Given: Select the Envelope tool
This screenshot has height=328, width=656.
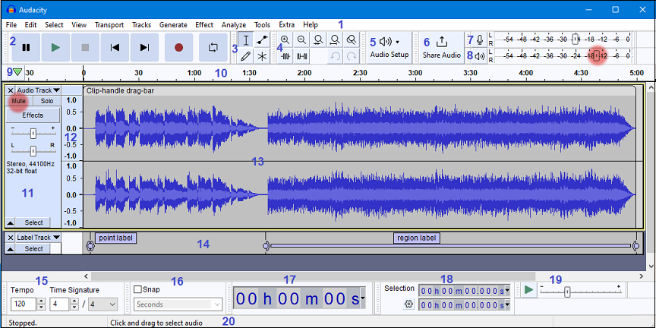Looking at the screenshot, I should [x=262, y=40].
